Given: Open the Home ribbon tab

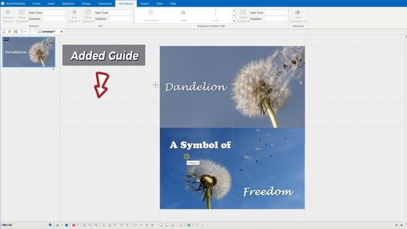Looking at the screenshot, I should (x=36, y=4).
